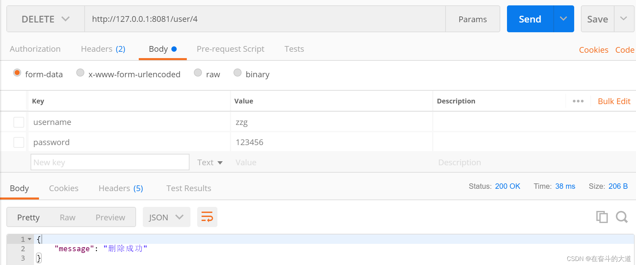Open the Params editor
The width and height of the screenshot is (636, 265).
pyautogui.click(x=472, y=19)
